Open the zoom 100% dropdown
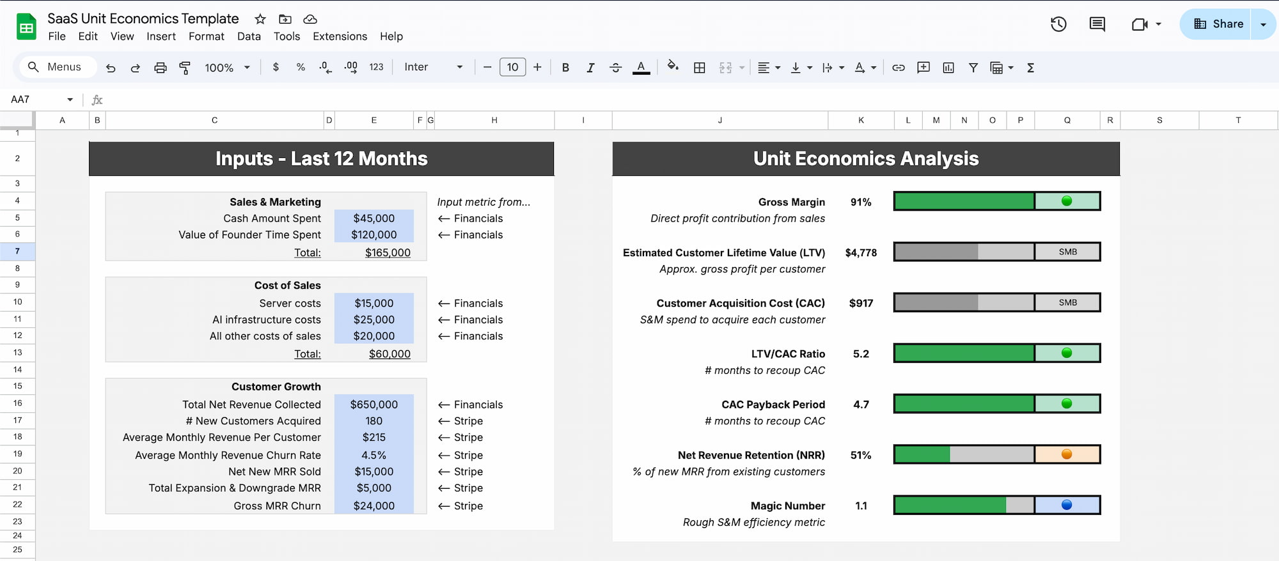The image size is (1279, 561). pyautogui.click(x=227, y=67)
